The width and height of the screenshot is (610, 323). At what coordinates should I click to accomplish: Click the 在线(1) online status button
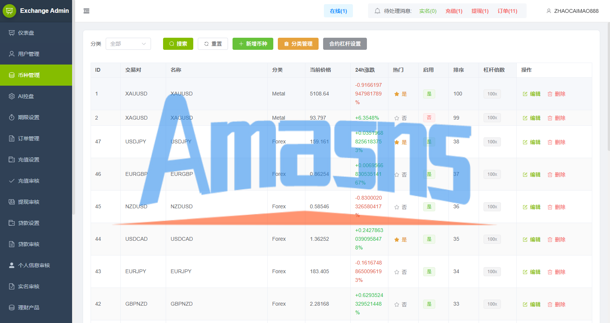click(x=338, y=11)
